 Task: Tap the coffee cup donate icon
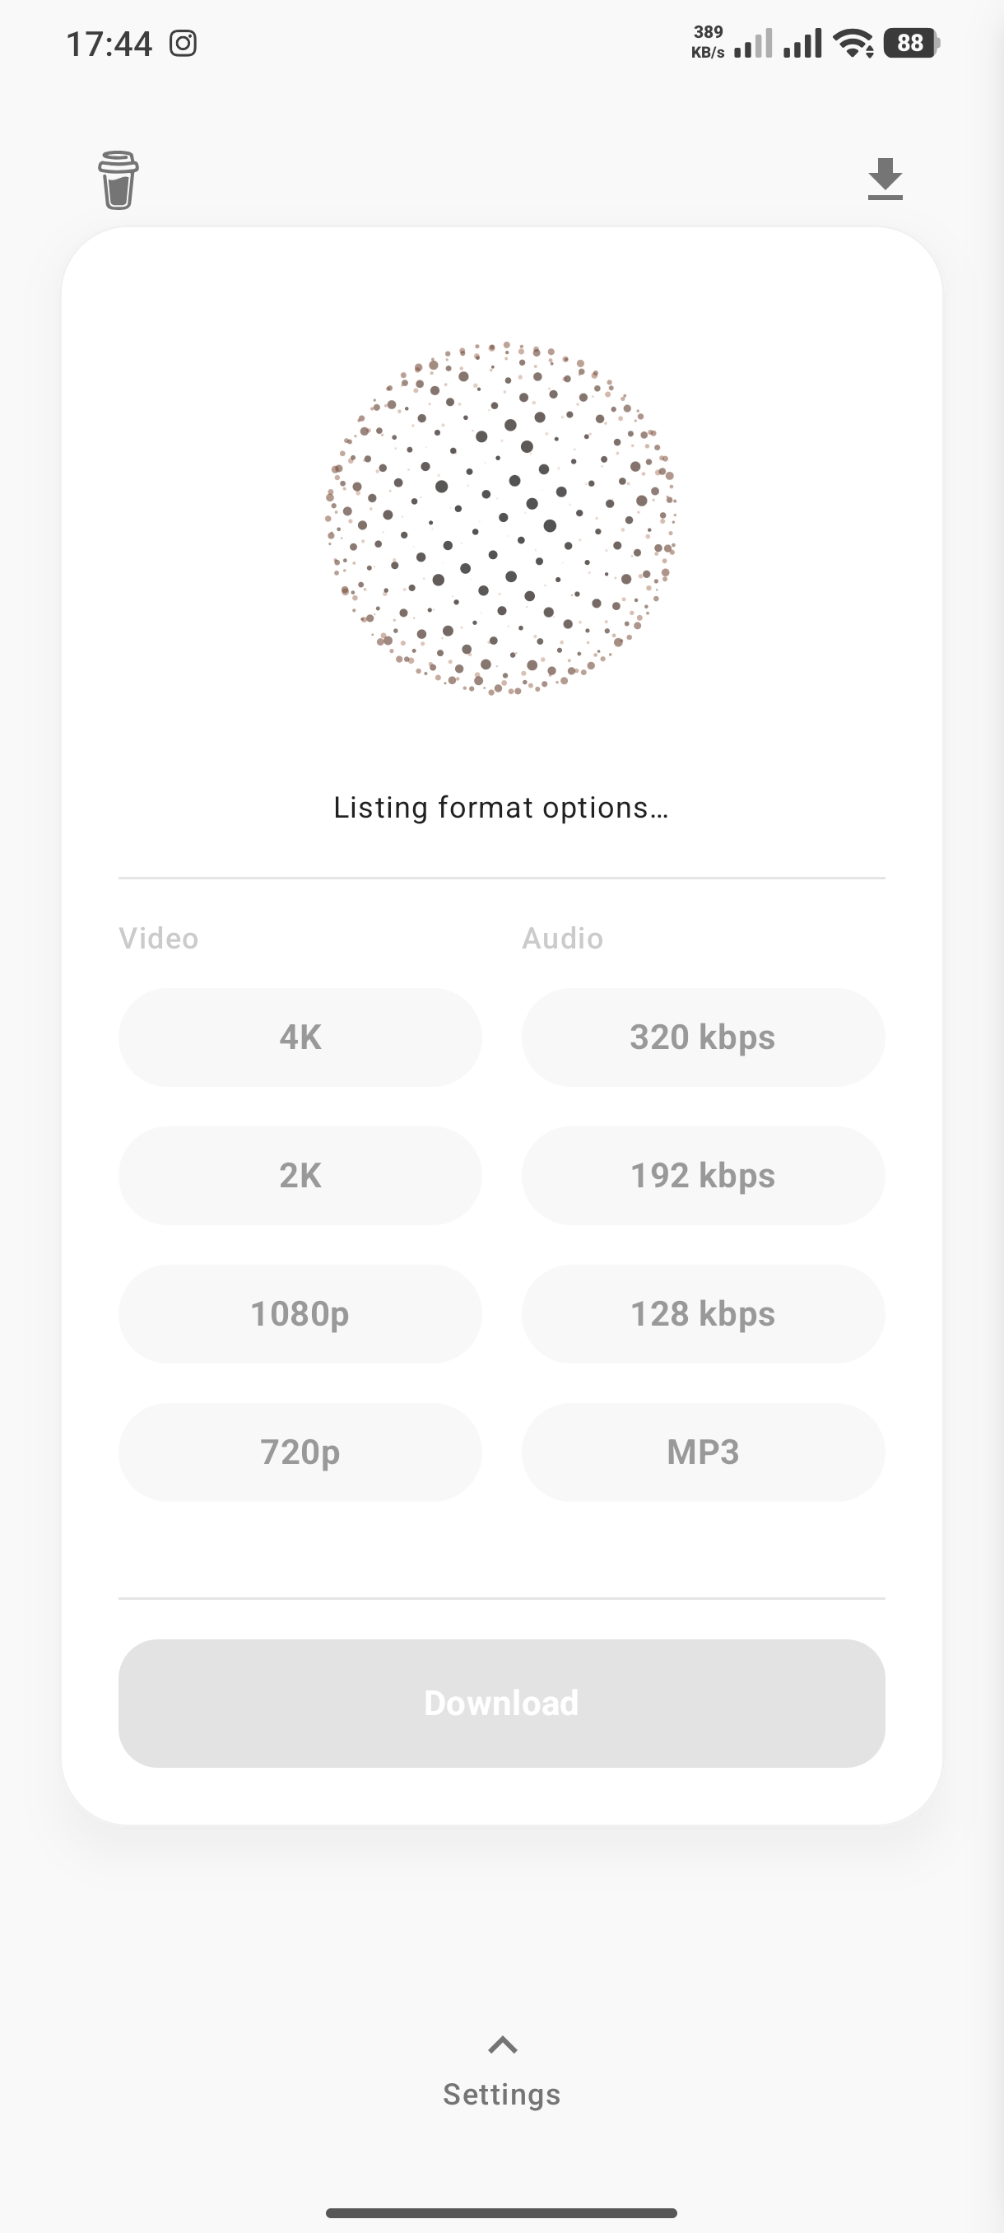point(118,179)
